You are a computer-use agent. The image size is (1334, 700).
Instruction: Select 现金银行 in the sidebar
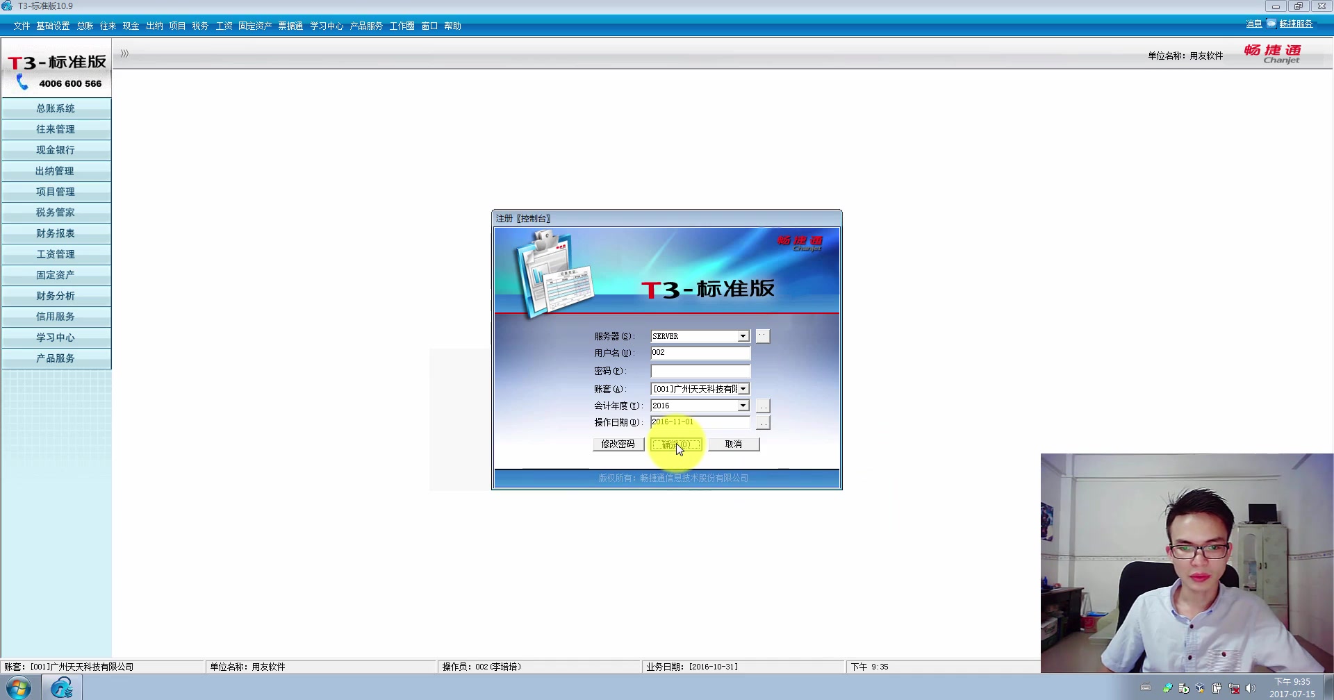click(x=56, y=150)
